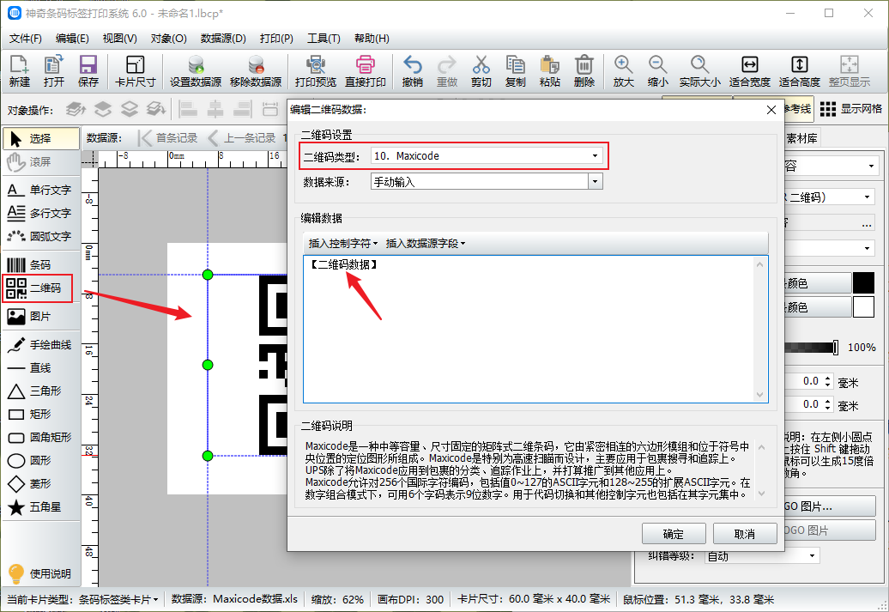Expand 插入控制字符 dropdown menu
Viewport: 889px width, 612px height.
pyautogui.click(x=343, y=243)
